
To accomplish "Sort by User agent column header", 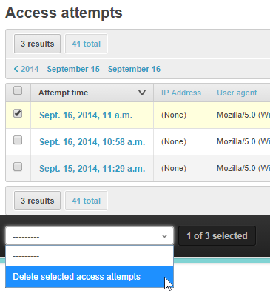I will [x=237, y=93].
